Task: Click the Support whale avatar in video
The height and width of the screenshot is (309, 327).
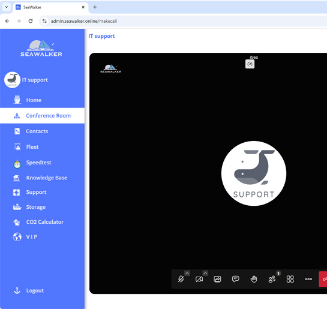Action: coord(254,173)
